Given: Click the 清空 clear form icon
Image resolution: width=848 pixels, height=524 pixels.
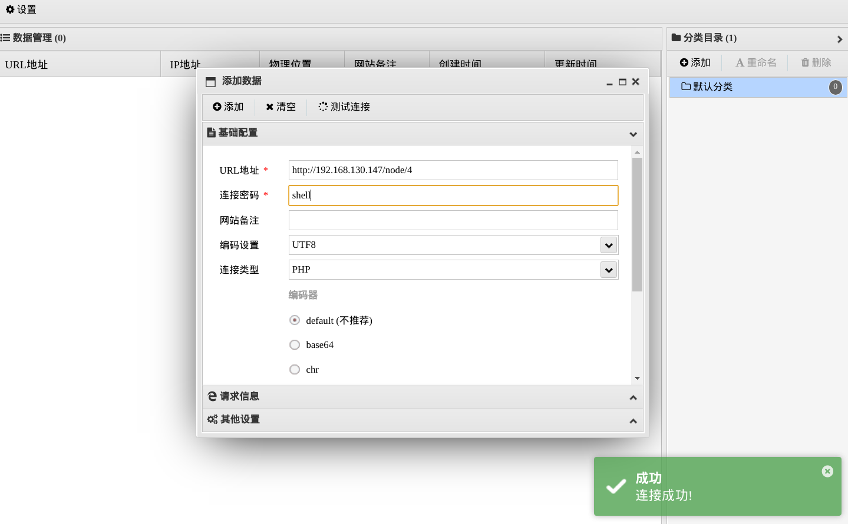Looking at the screenshot, I should click(x=270, y=107).
